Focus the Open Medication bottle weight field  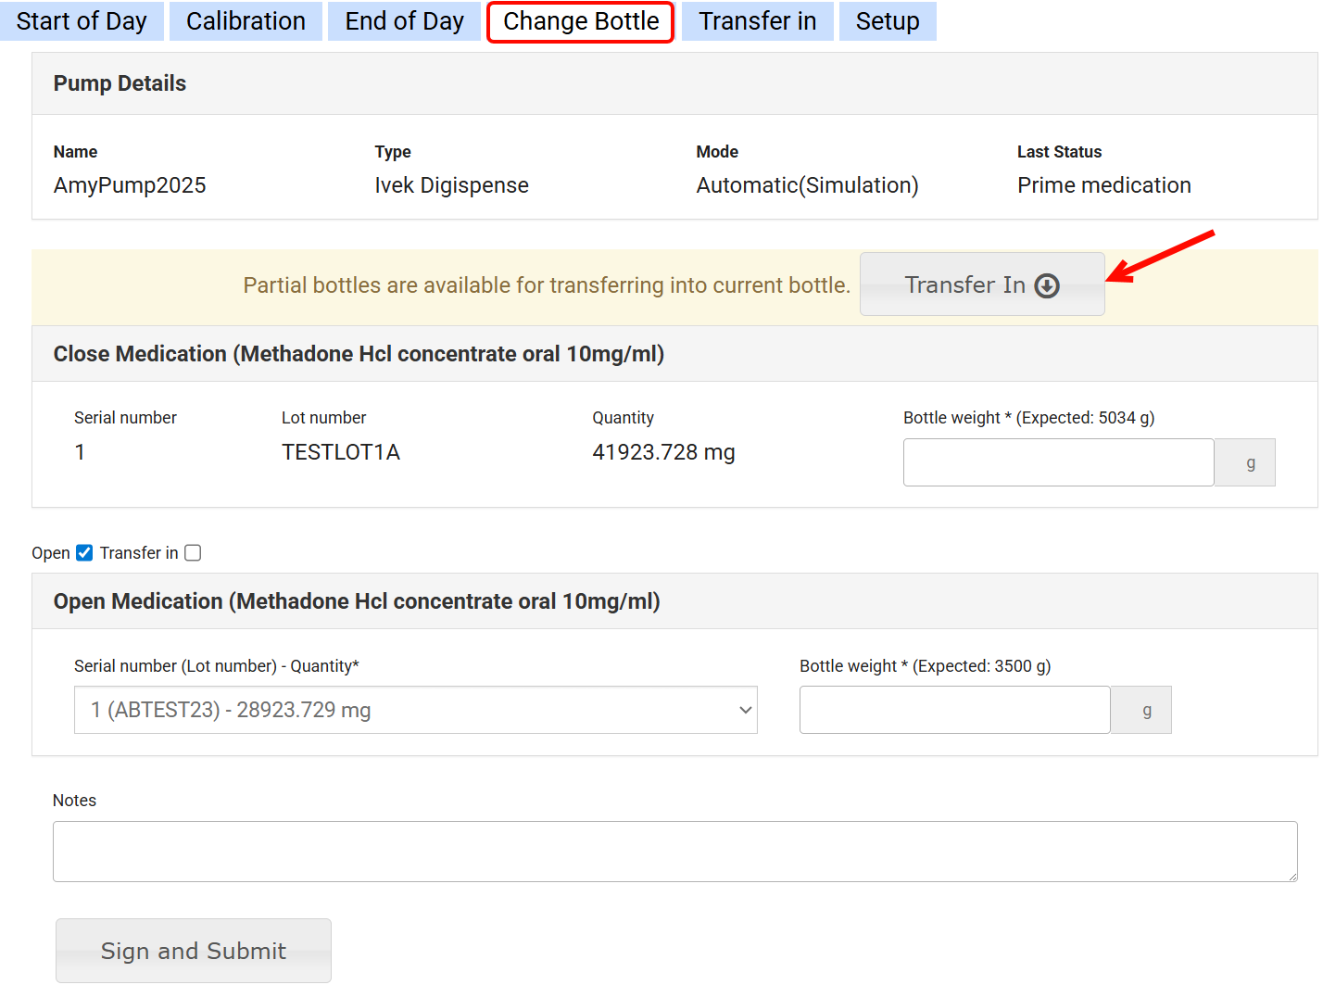point(954,710)
